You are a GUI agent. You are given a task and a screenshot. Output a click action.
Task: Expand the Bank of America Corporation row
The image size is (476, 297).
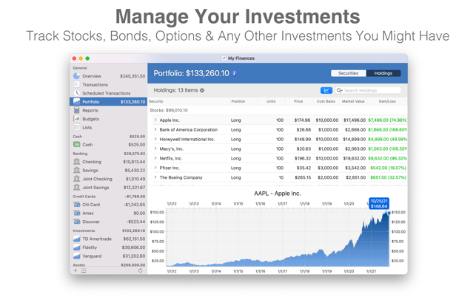(155, 129)
